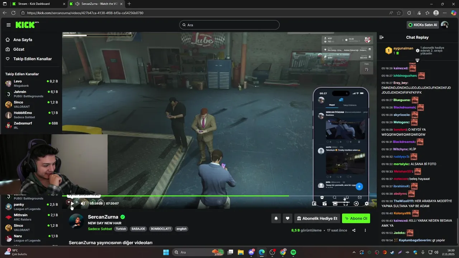459x258 pixels.
Task: Toggle the follow heart button
Action: pos(288,218)
